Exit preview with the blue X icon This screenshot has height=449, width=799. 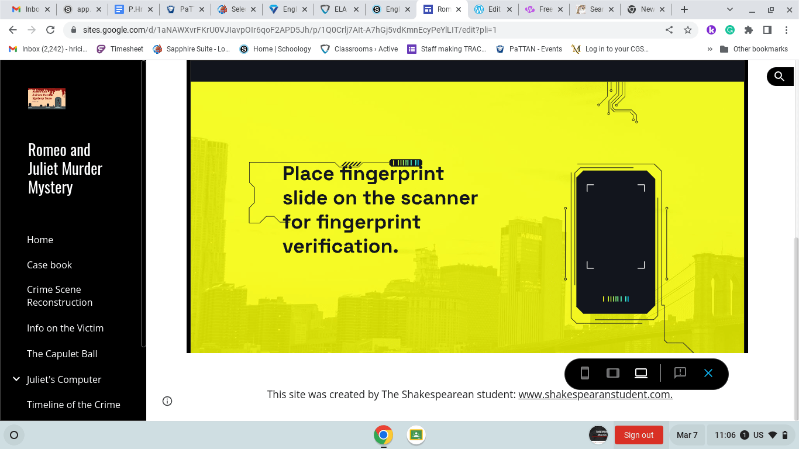point(708,373)
